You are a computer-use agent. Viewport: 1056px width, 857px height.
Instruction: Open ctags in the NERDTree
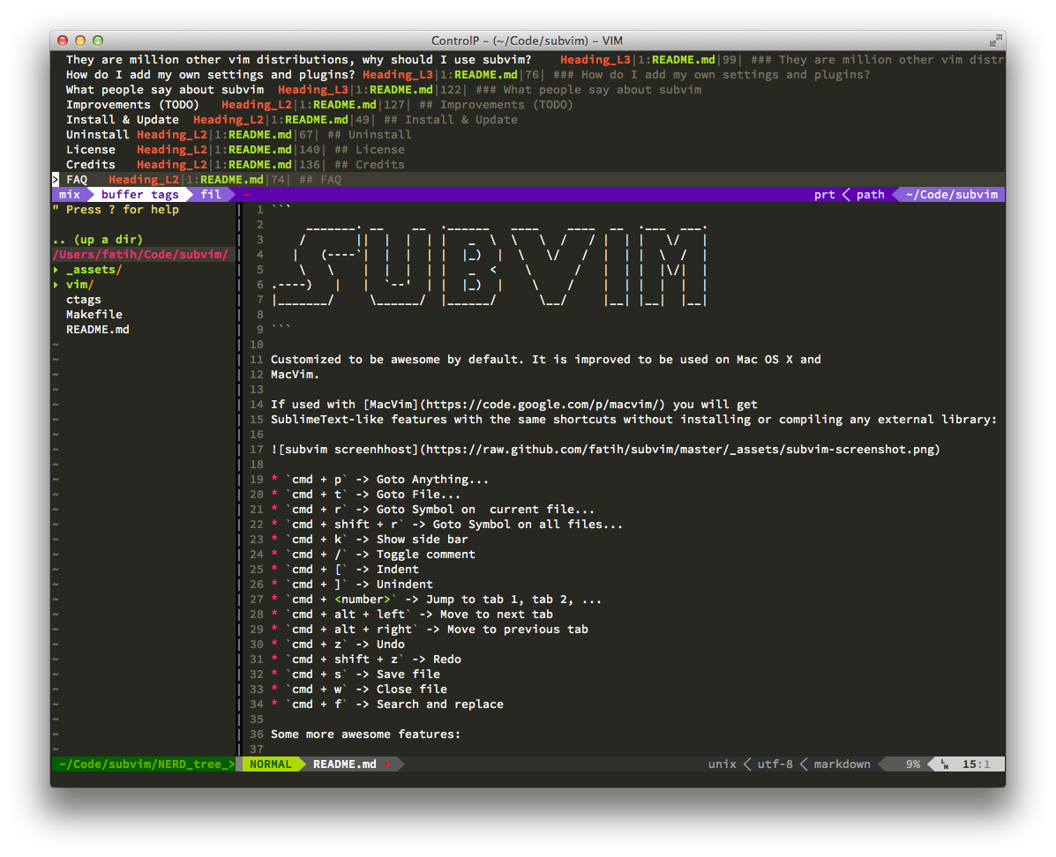(x=84, y=300)
